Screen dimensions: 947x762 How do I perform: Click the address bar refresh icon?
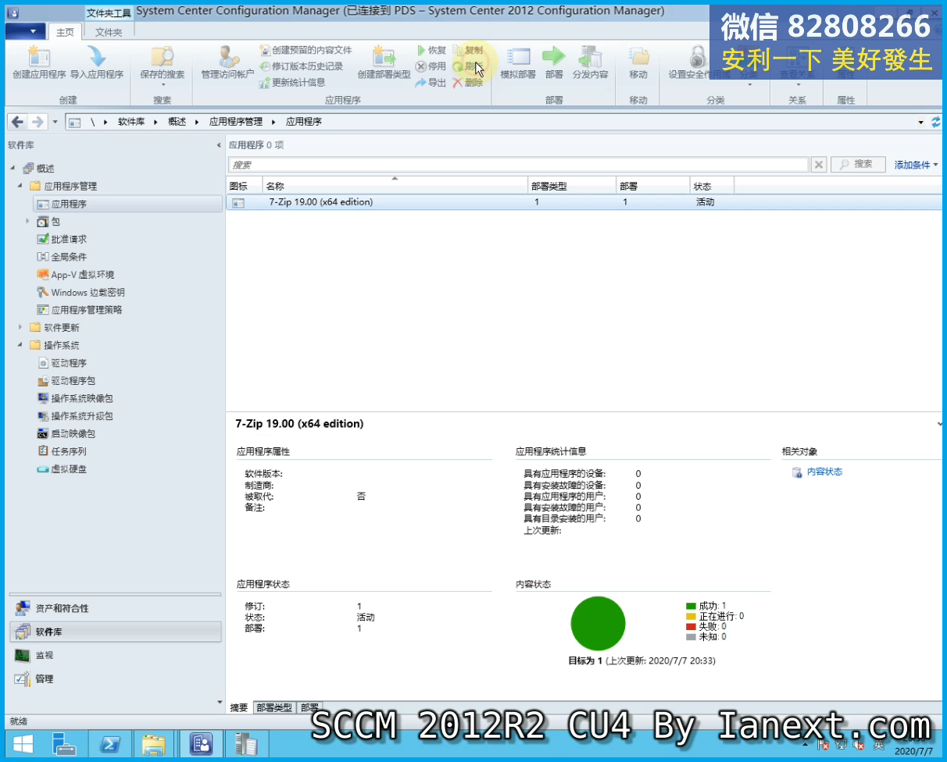point(936,122)
